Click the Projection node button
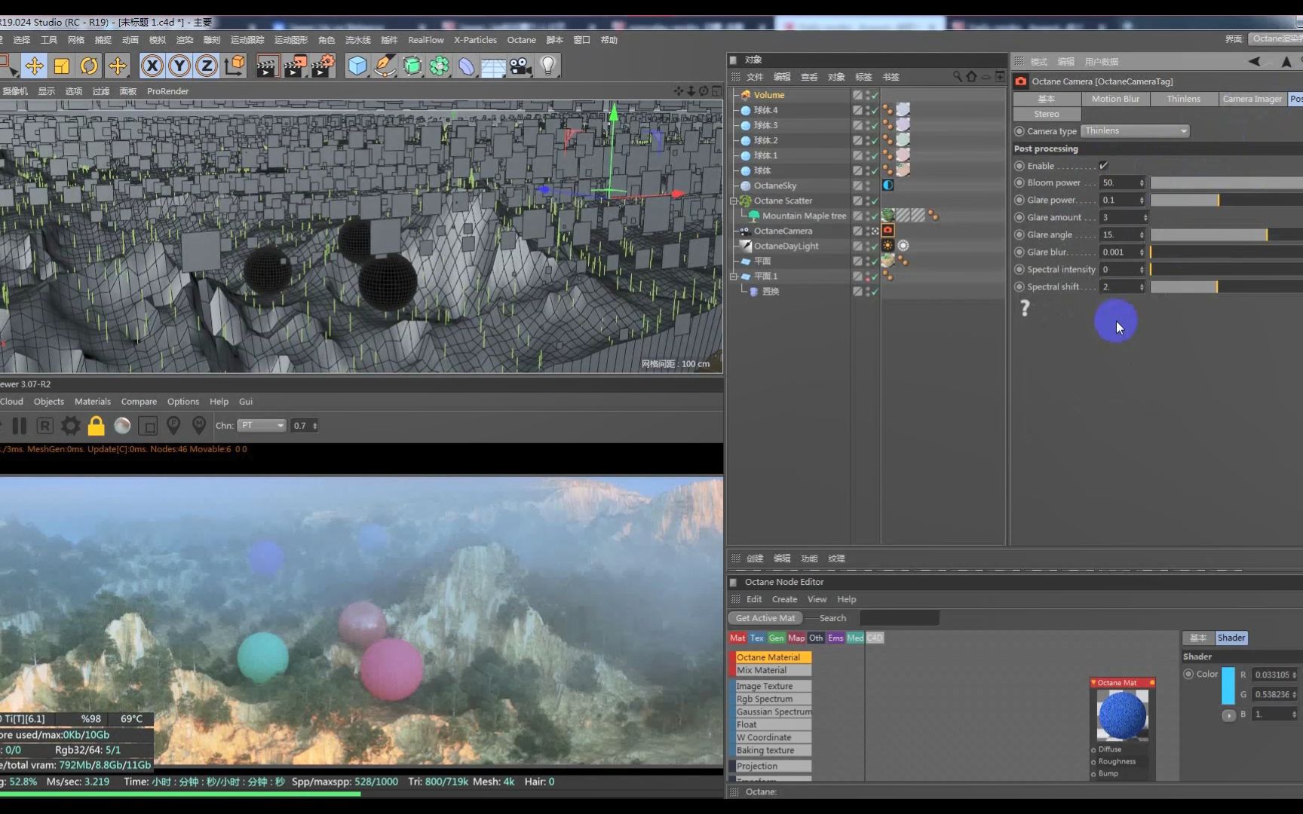Screen dimensions: 1303x814 tap(772, 766)
